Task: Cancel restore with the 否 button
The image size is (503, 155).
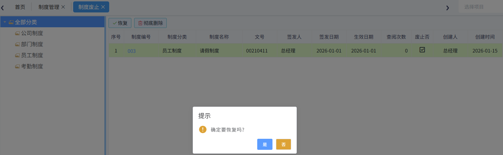Action: click(x=283, y=144)
